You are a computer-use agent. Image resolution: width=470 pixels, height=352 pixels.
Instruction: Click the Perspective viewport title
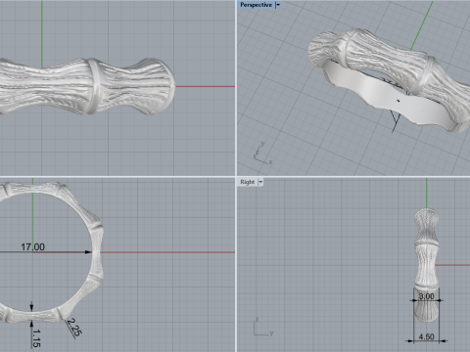click(x=256, y=5)
